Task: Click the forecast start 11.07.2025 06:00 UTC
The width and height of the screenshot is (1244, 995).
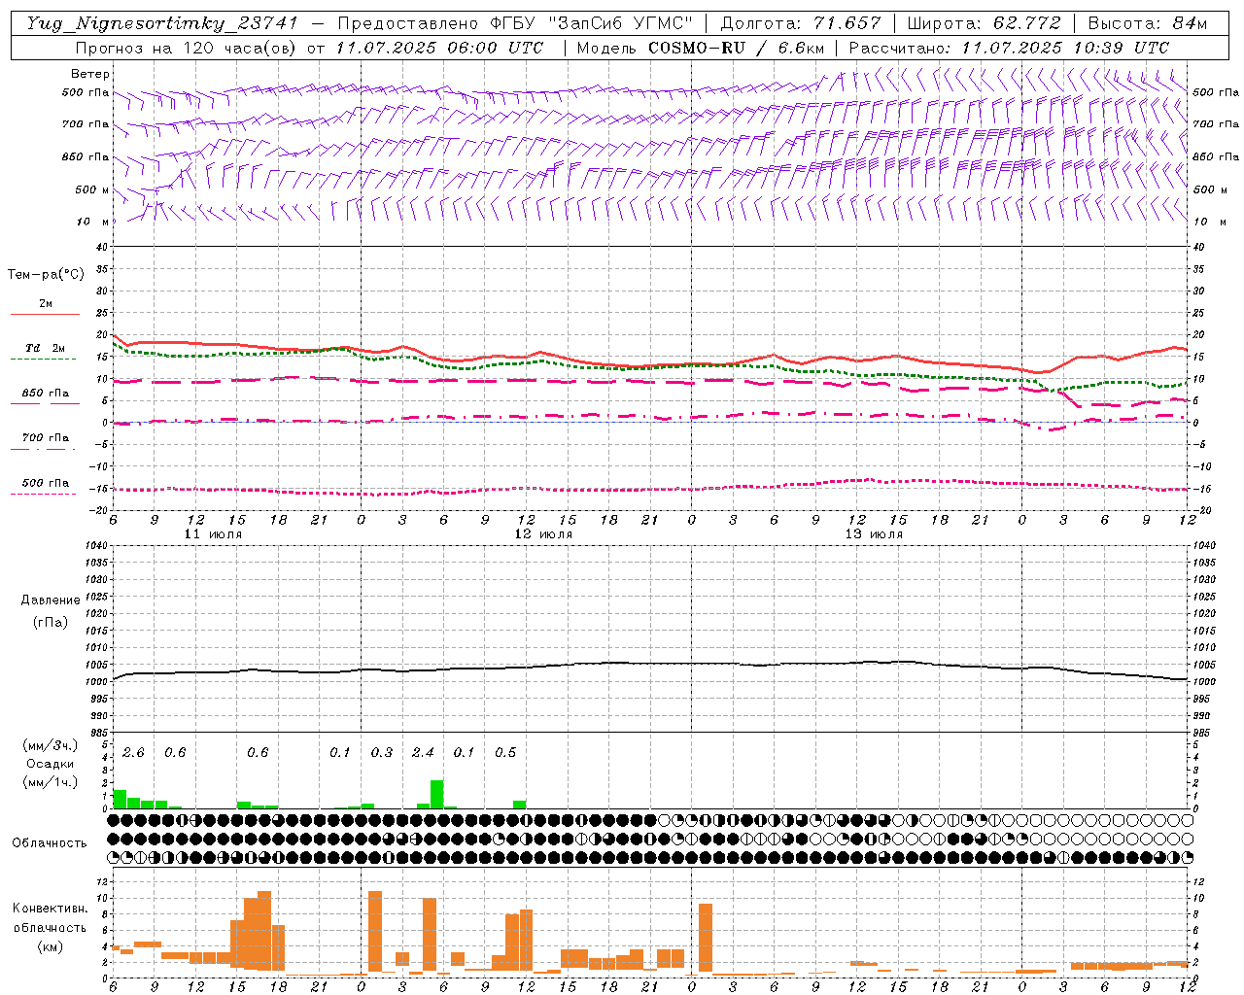Action: 440,48
